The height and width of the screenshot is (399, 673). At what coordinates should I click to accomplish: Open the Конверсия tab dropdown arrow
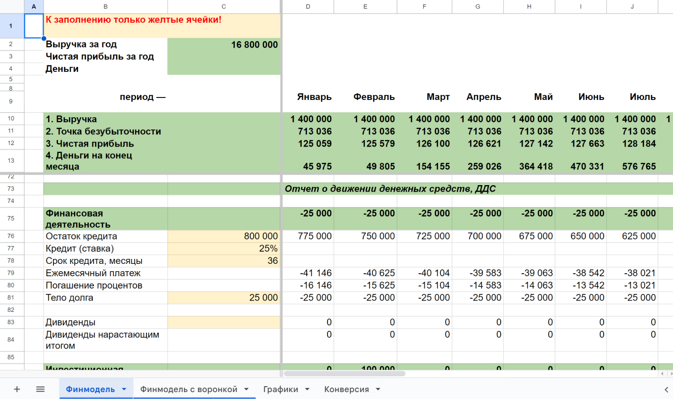click(x=378, y=390)
